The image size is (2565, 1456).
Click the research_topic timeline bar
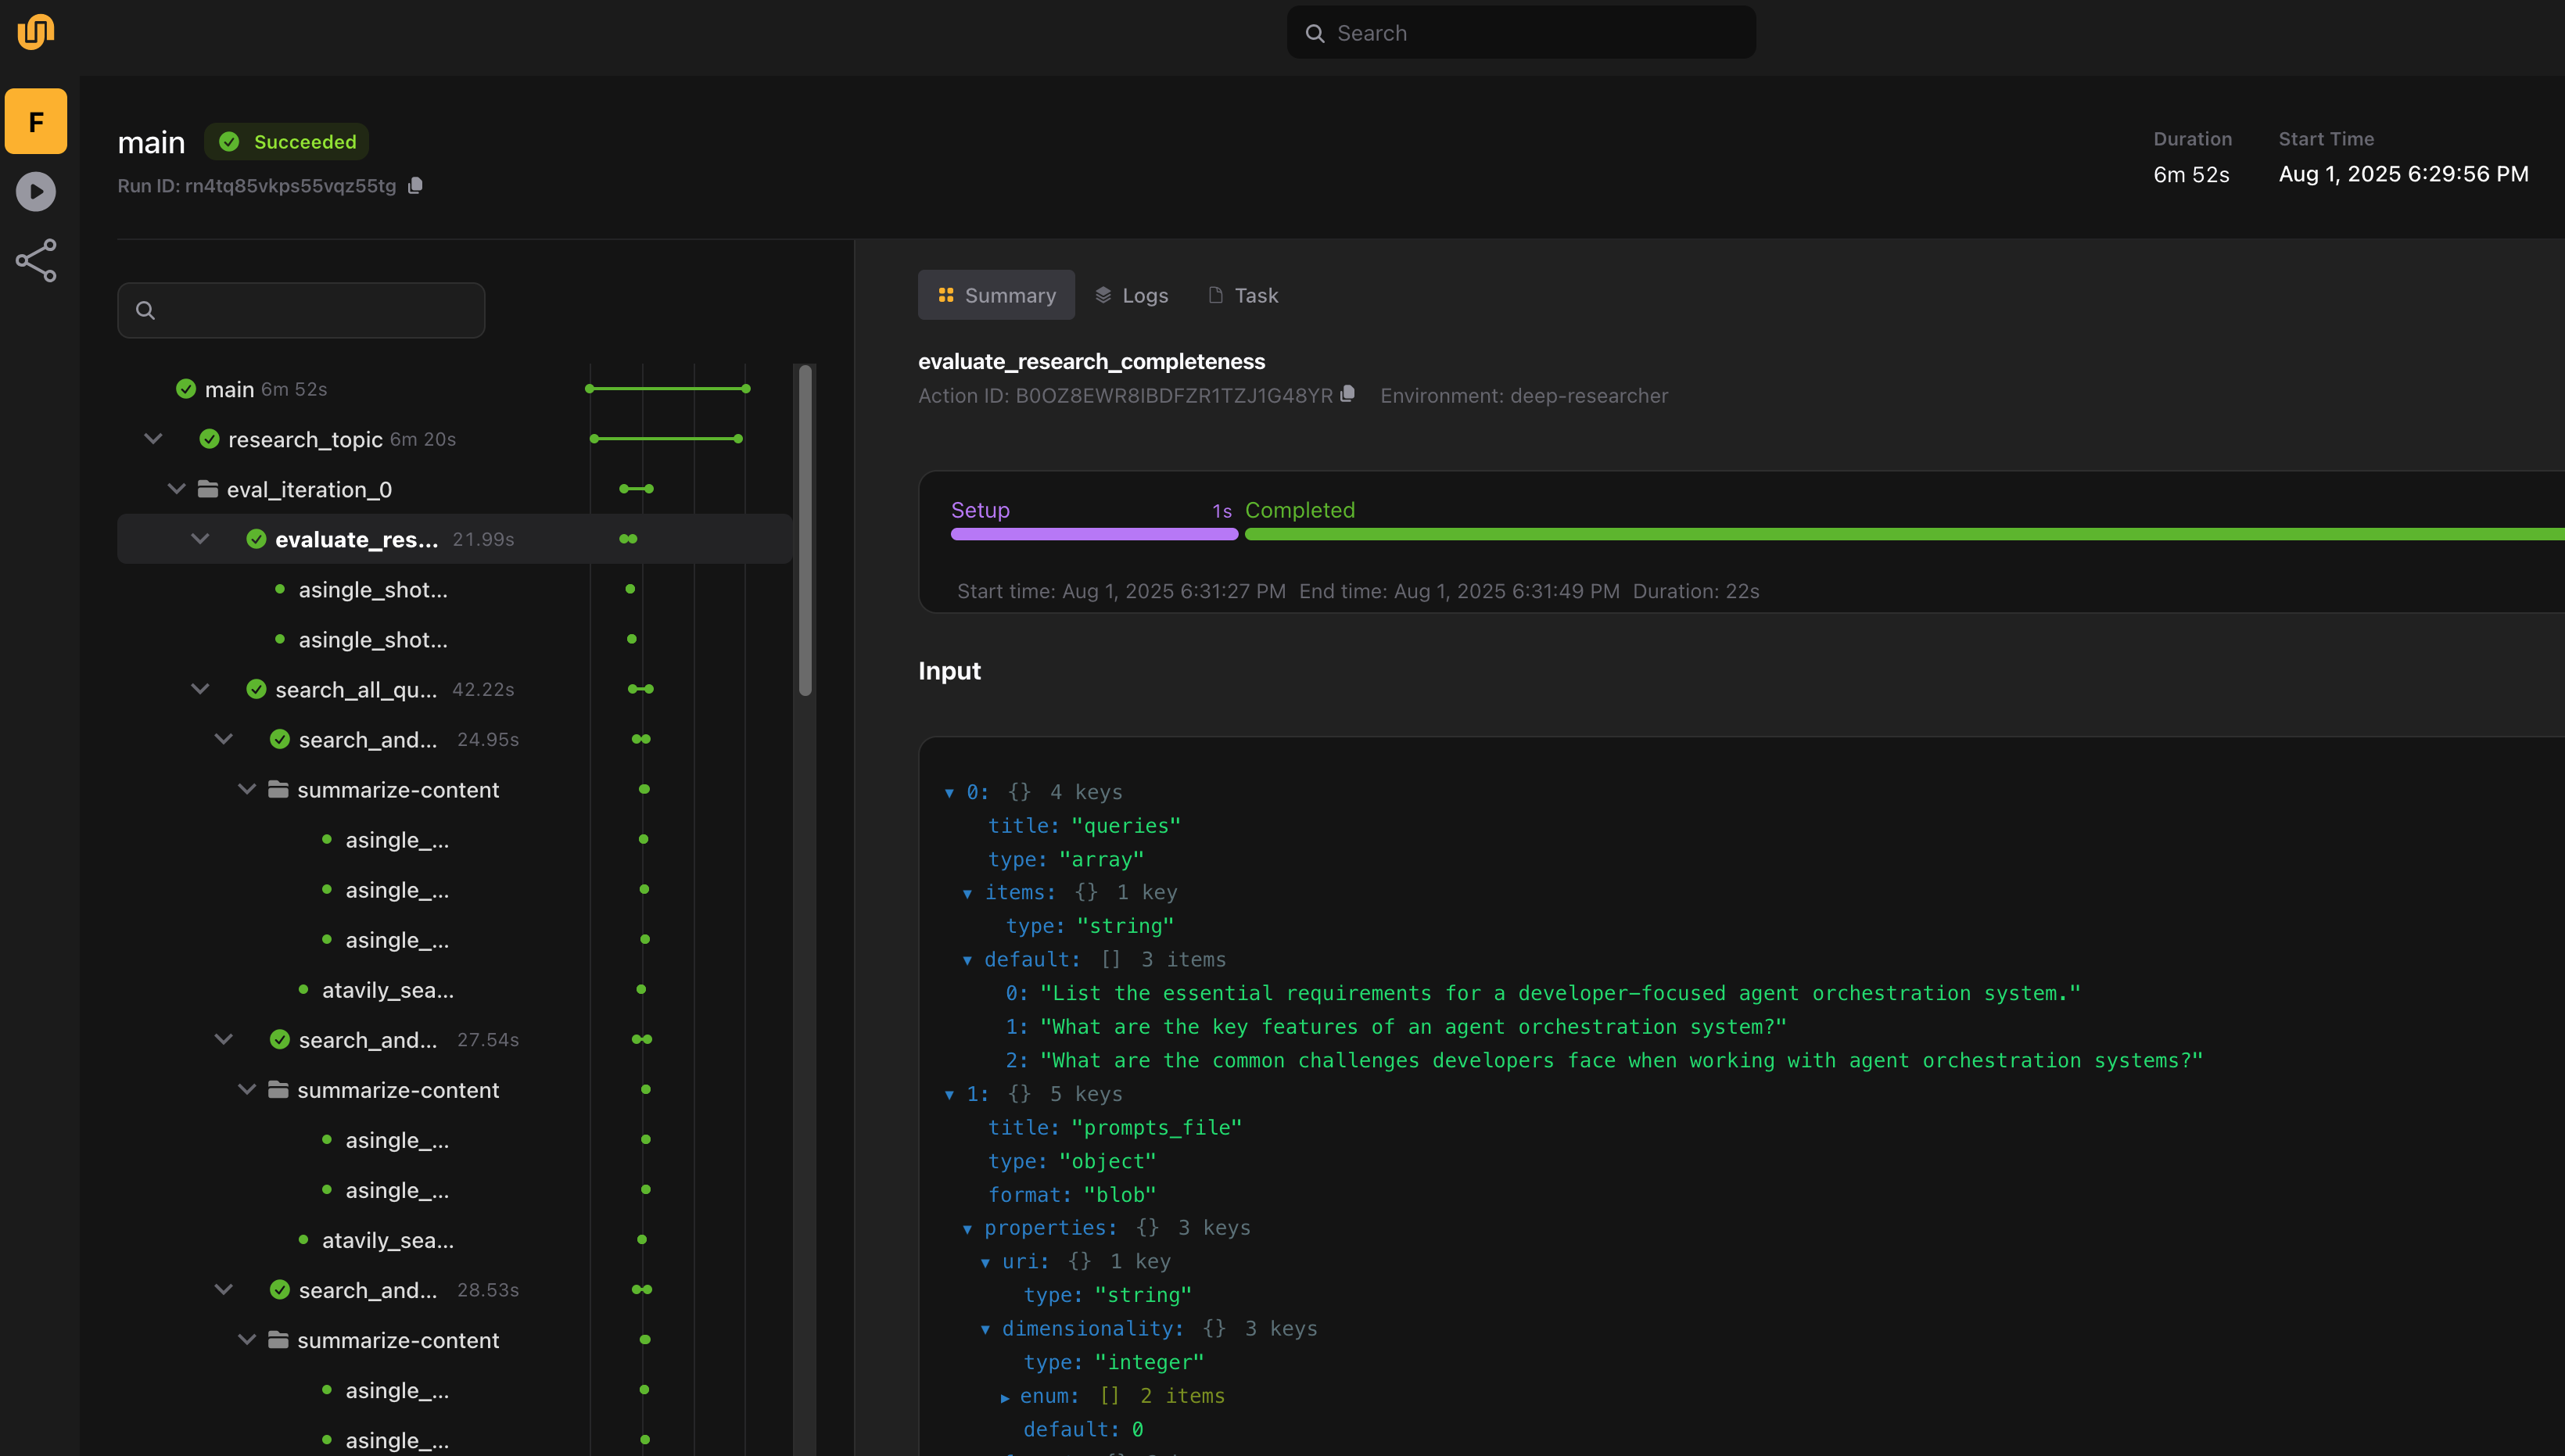pyautogui.click(x=666, y=438)
